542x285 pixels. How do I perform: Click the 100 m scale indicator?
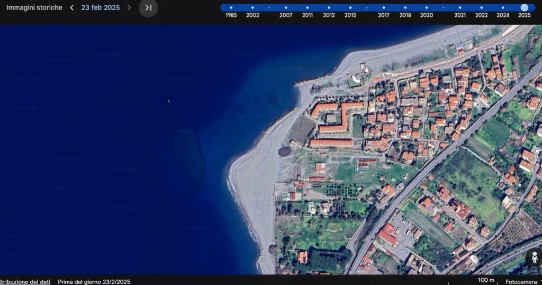coord(486,280)
